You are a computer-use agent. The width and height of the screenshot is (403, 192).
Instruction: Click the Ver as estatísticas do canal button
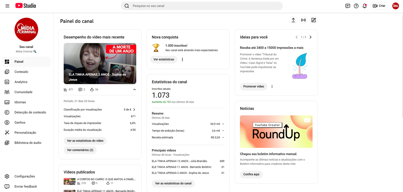(173, 183)
